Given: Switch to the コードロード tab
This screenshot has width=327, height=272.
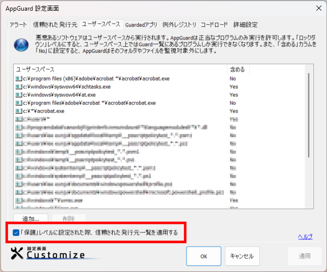Looking at the screenshot, I should 214,24.
